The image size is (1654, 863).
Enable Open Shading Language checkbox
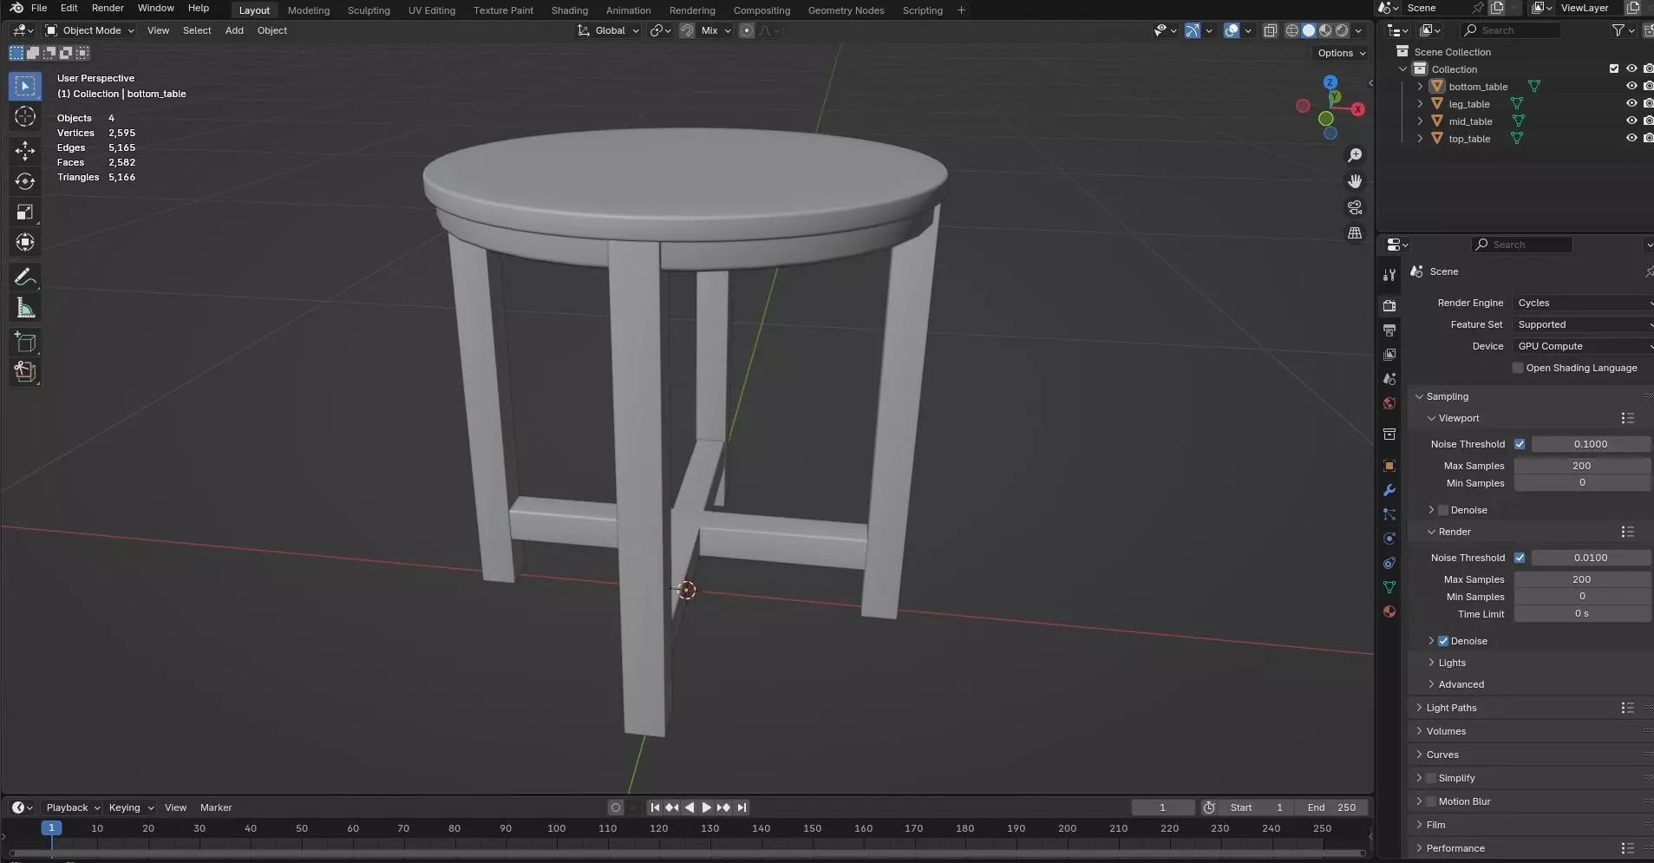point(1518,368)
